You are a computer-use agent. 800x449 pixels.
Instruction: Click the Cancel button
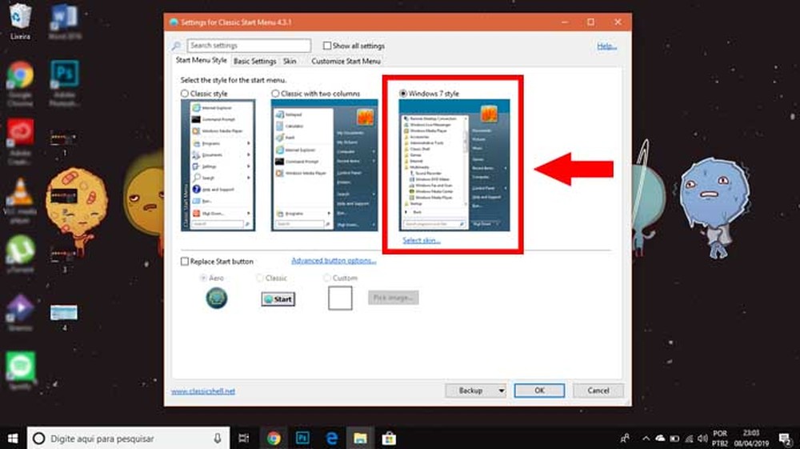(x=598, y=391)
